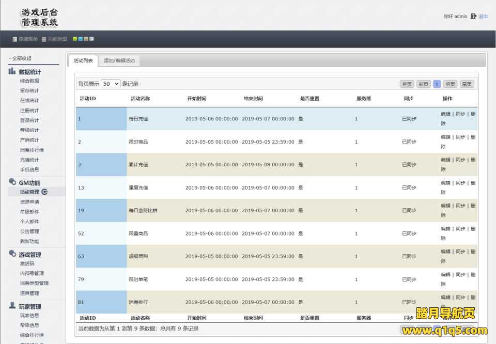496x344 pixels.
Task: Click the GM功能 section icon
Action: pos(12,182)
